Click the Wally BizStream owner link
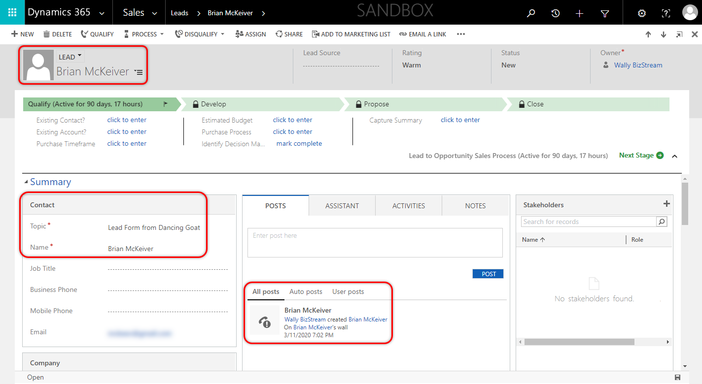Image resolution: width=702 pixels, height=384 pixels. 638,65
